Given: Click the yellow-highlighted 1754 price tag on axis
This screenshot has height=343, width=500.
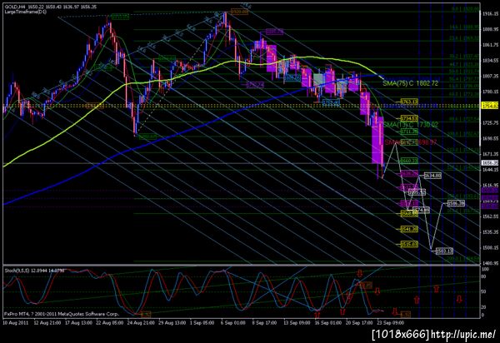Looking at the screenshot, I should (x=490, y=106).
